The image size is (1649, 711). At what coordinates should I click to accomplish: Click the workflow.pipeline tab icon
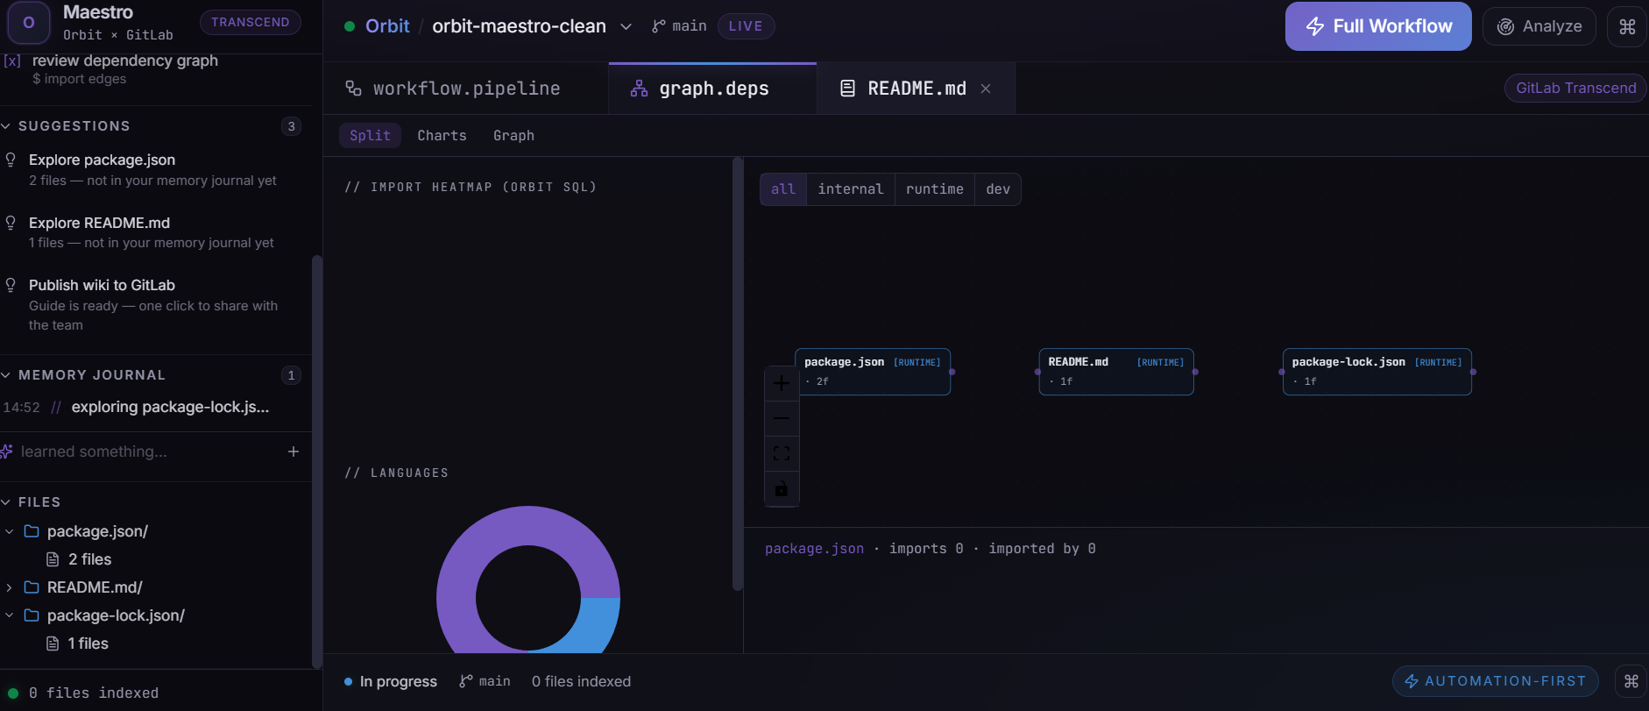coord(353,88)
